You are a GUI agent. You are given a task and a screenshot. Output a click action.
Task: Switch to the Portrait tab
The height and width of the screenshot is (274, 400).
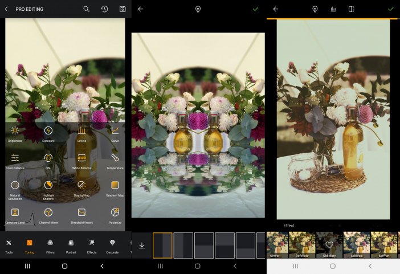tap(71, 246)
